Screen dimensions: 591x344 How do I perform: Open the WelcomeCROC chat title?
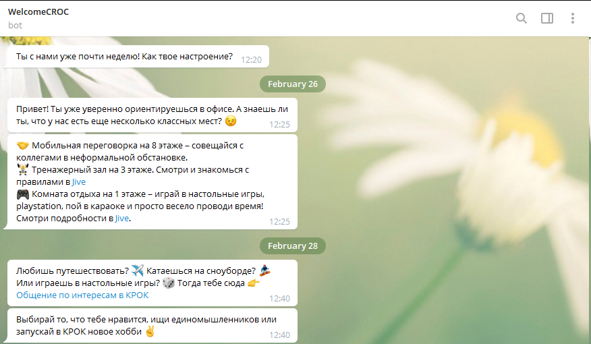[38, 11]
